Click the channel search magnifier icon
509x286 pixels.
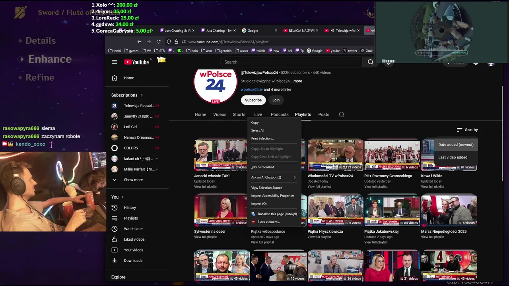[x=342, y=114]
